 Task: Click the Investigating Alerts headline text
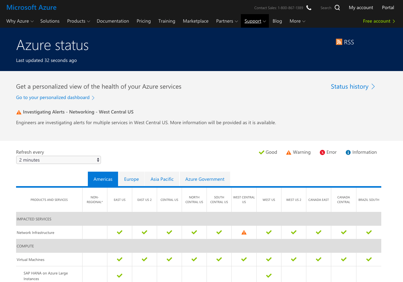coord(78,112)
